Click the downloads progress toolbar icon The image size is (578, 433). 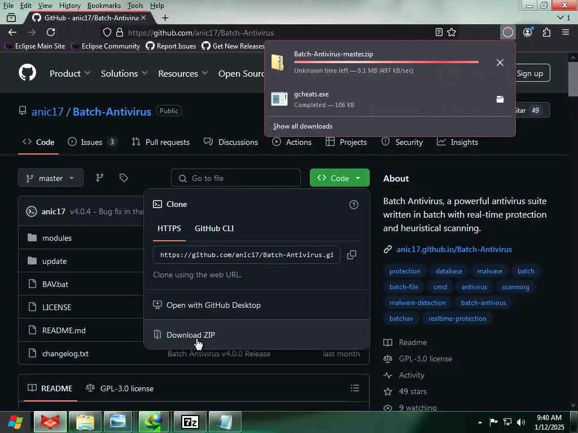507,32
